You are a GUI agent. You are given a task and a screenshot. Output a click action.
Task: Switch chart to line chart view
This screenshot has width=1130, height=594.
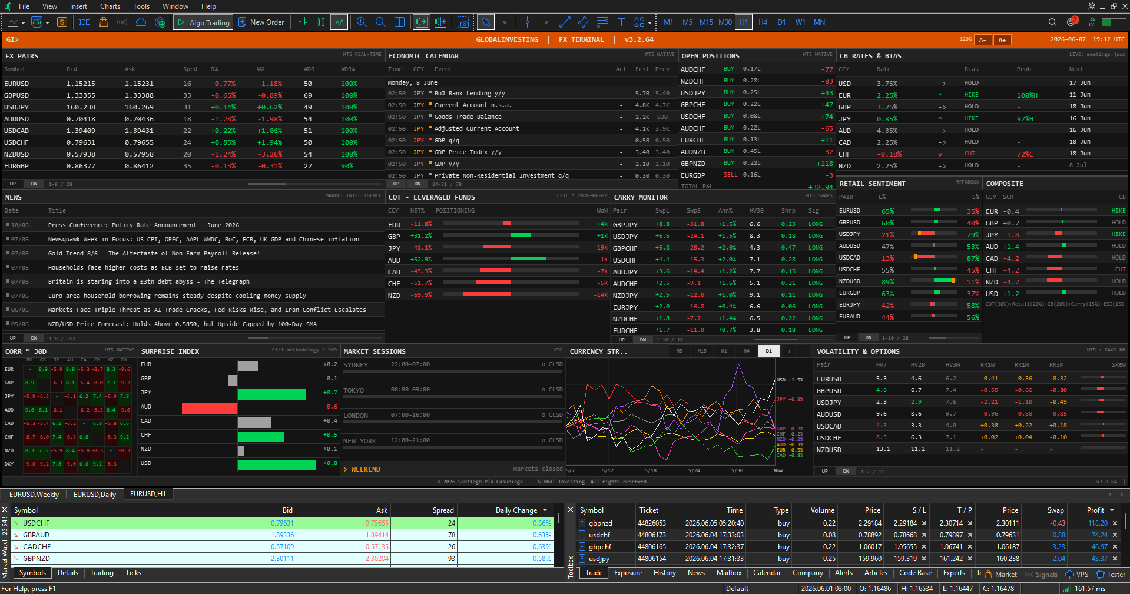(x=339, y=22)
